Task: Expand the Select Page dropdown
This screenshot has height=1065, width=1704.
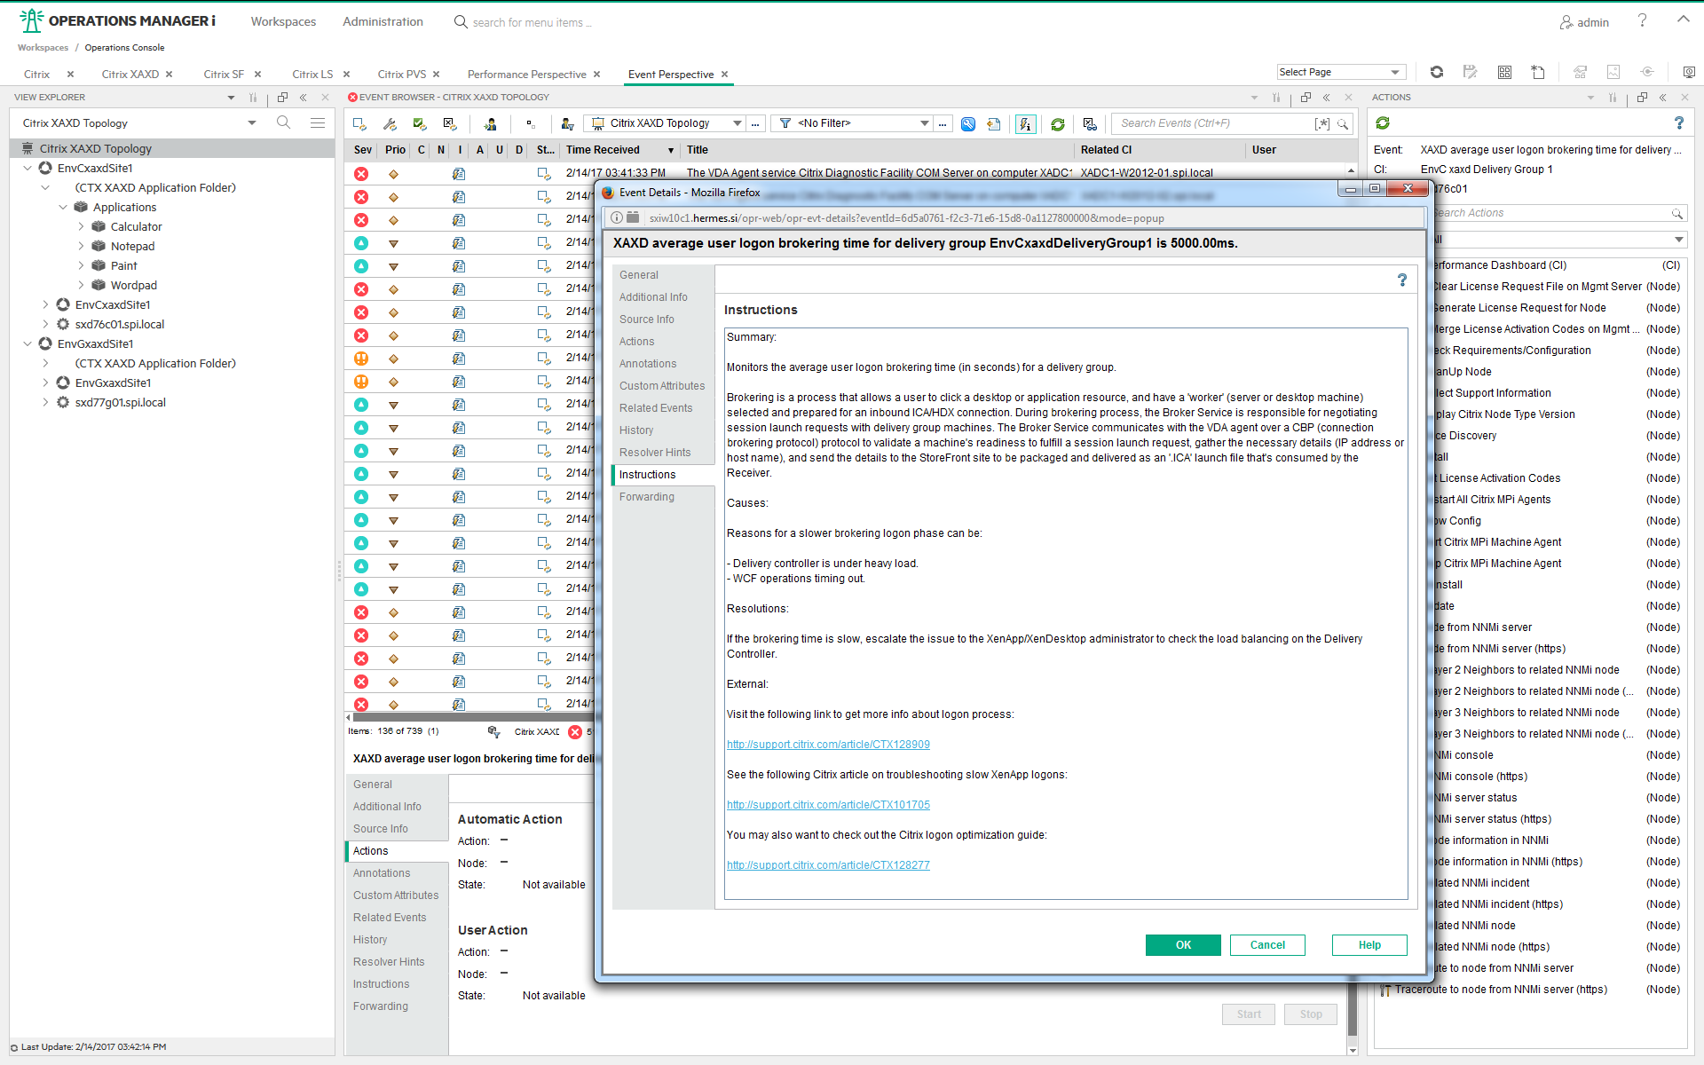Action: (1394, 72)
